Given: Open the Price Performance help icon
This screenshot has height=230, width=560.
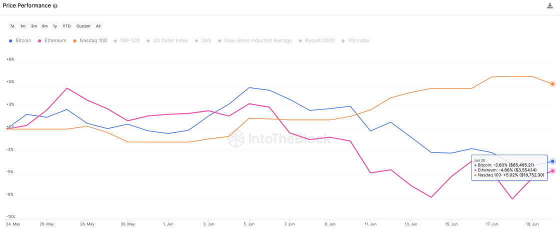Looking at the screenshot, I should pos(55,6).
